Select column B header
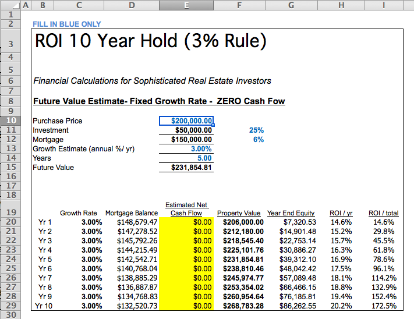The image size is (414, 319). point(43,5)
